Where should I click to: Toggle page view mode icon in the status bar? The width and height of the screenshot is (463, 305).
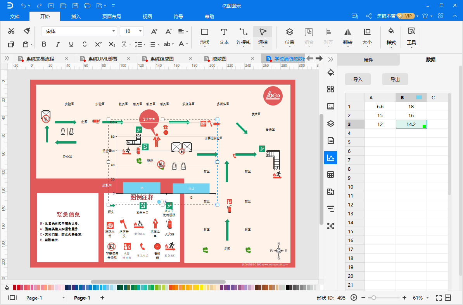12,298
